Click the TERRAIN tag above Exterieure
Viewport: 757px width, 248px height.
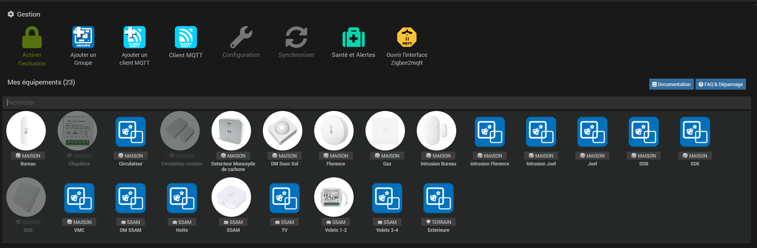pyautogui.click(x=438, y=222)
